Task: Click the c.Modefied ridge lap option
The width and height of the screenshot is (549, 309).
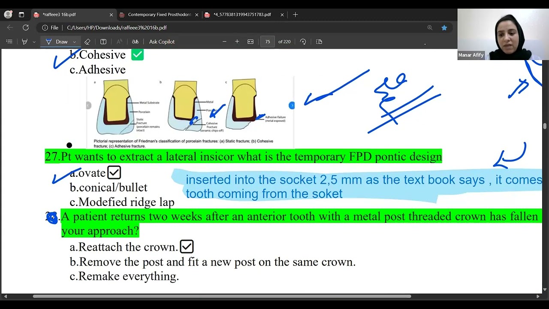Action: [x=122, y=202]
